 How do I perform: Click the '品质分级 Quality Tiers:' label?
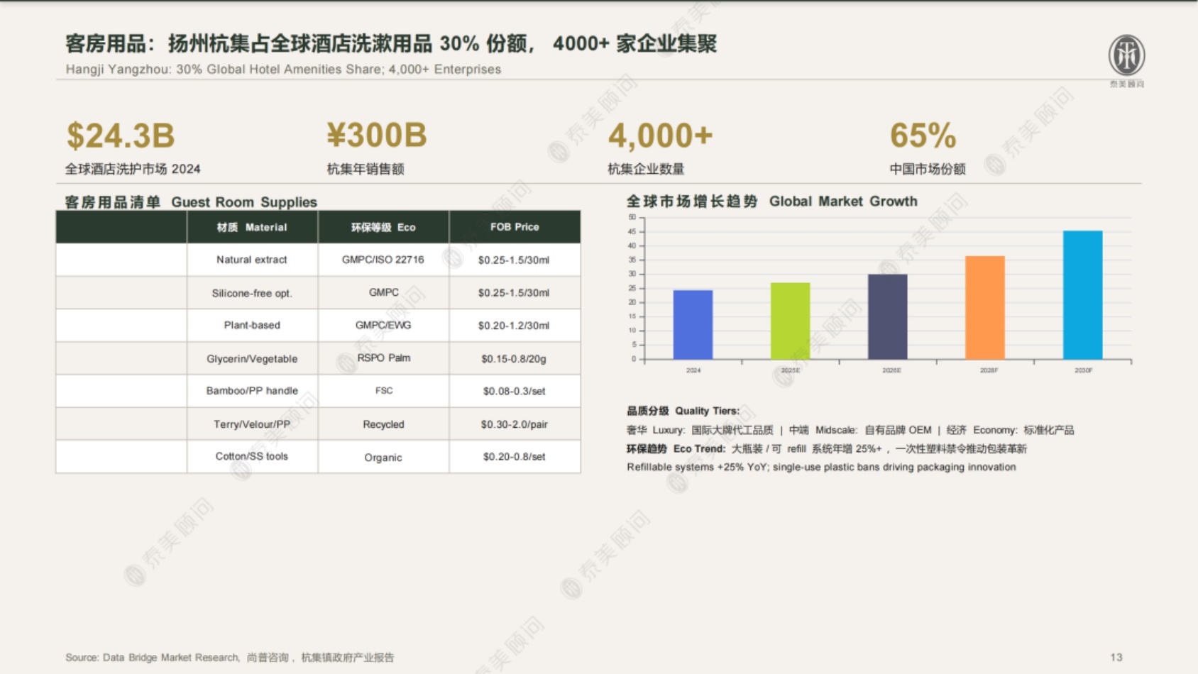[683, 411]
